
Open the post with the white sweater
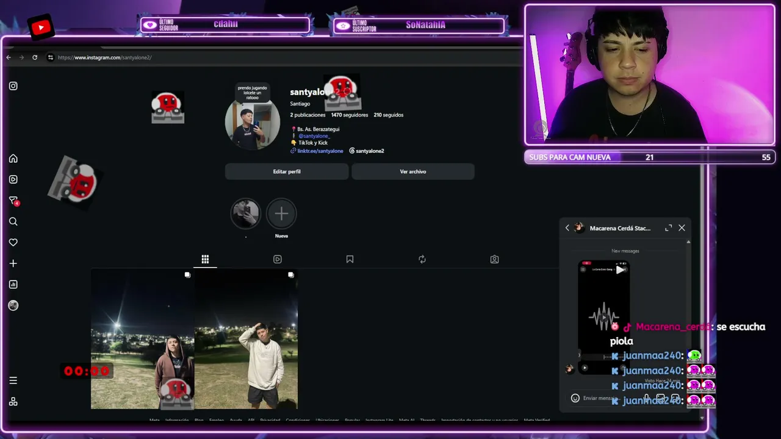click(x=247, y=339)
